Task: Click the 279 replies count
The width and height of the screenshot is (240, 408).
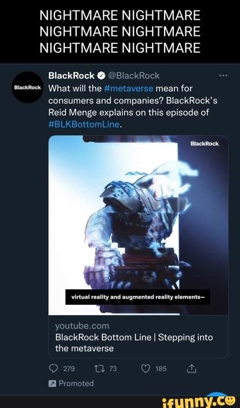Action: pyautogui.click(x=69, y=369)
